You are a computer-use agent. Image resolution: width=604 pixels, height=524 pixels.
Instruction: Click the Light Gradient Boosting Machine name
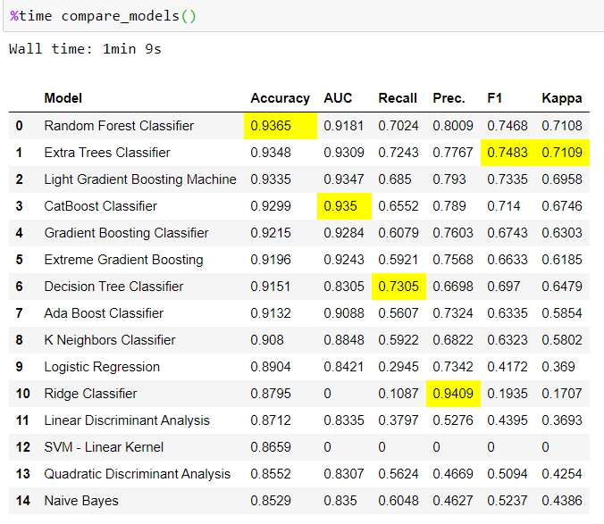tap(140, 179)
